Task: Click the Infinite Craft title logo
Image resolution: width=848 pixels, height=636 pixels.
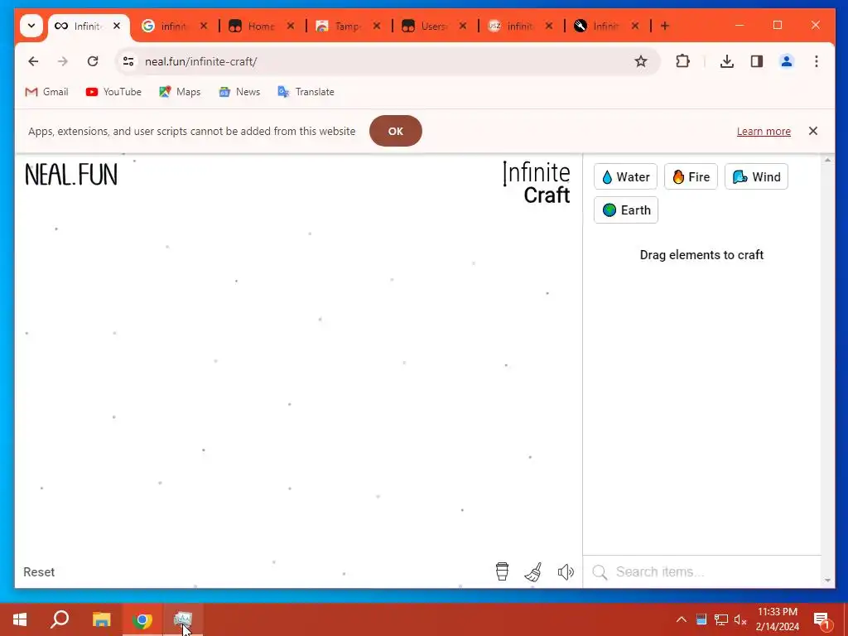Action: pyautogui.click(x=537, y=183)
